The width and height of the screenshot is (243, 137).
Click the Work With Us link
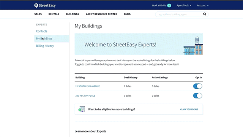pos(159,5)
